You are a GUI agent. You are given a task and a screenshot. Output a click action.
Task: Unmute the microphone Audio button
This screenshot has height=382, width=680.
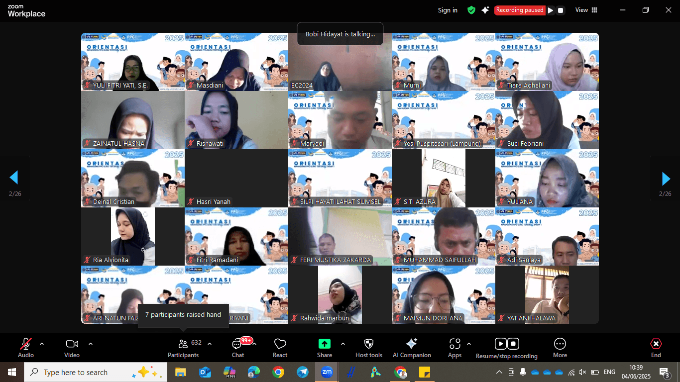tap(26, 344)
